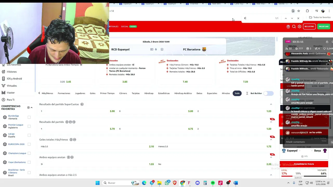
Task: Check the Bundesliga checkbox
Action: 29,117
